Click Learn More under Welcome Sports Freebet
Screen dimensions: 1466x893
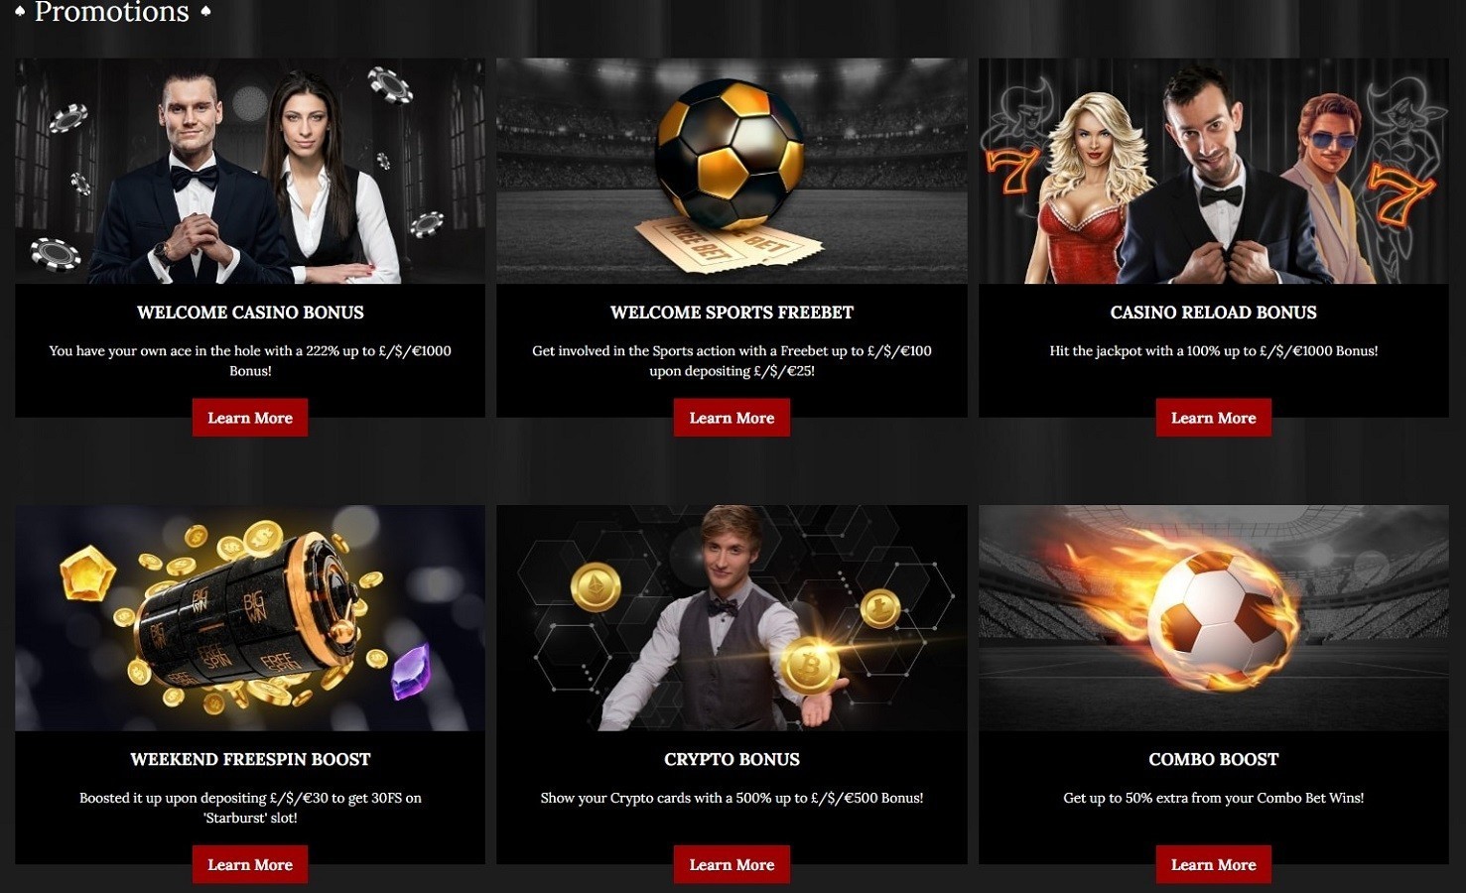pos(732,418)
